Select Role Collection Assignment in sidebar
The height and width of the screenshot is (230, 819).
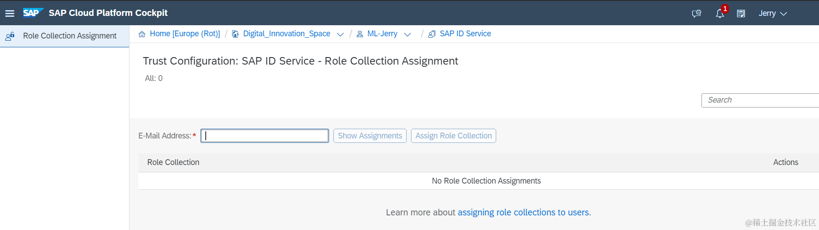point(70,36)
